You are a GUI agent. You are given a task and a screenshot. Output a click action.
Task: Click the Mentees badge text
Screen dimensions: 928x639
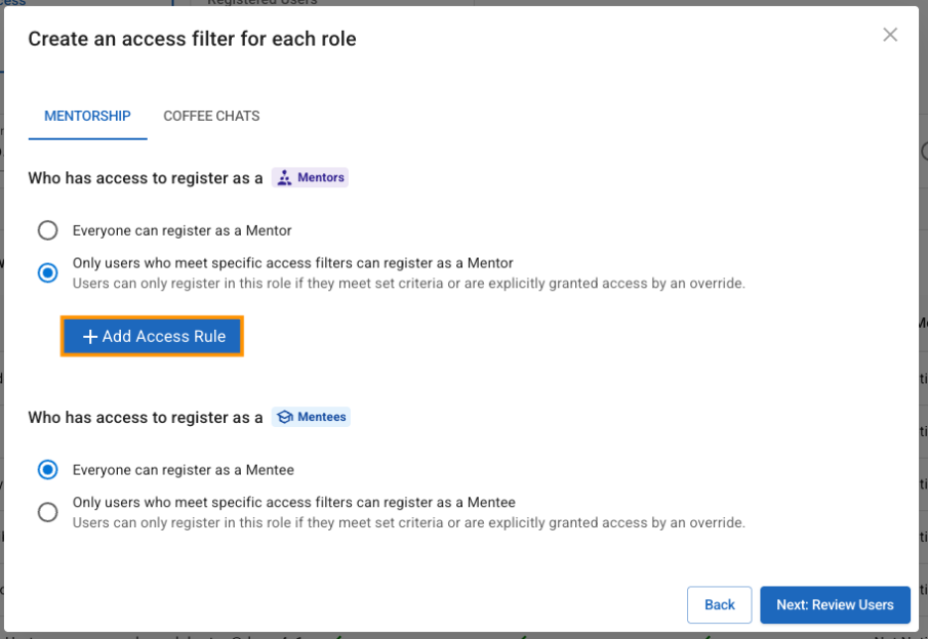321,417
